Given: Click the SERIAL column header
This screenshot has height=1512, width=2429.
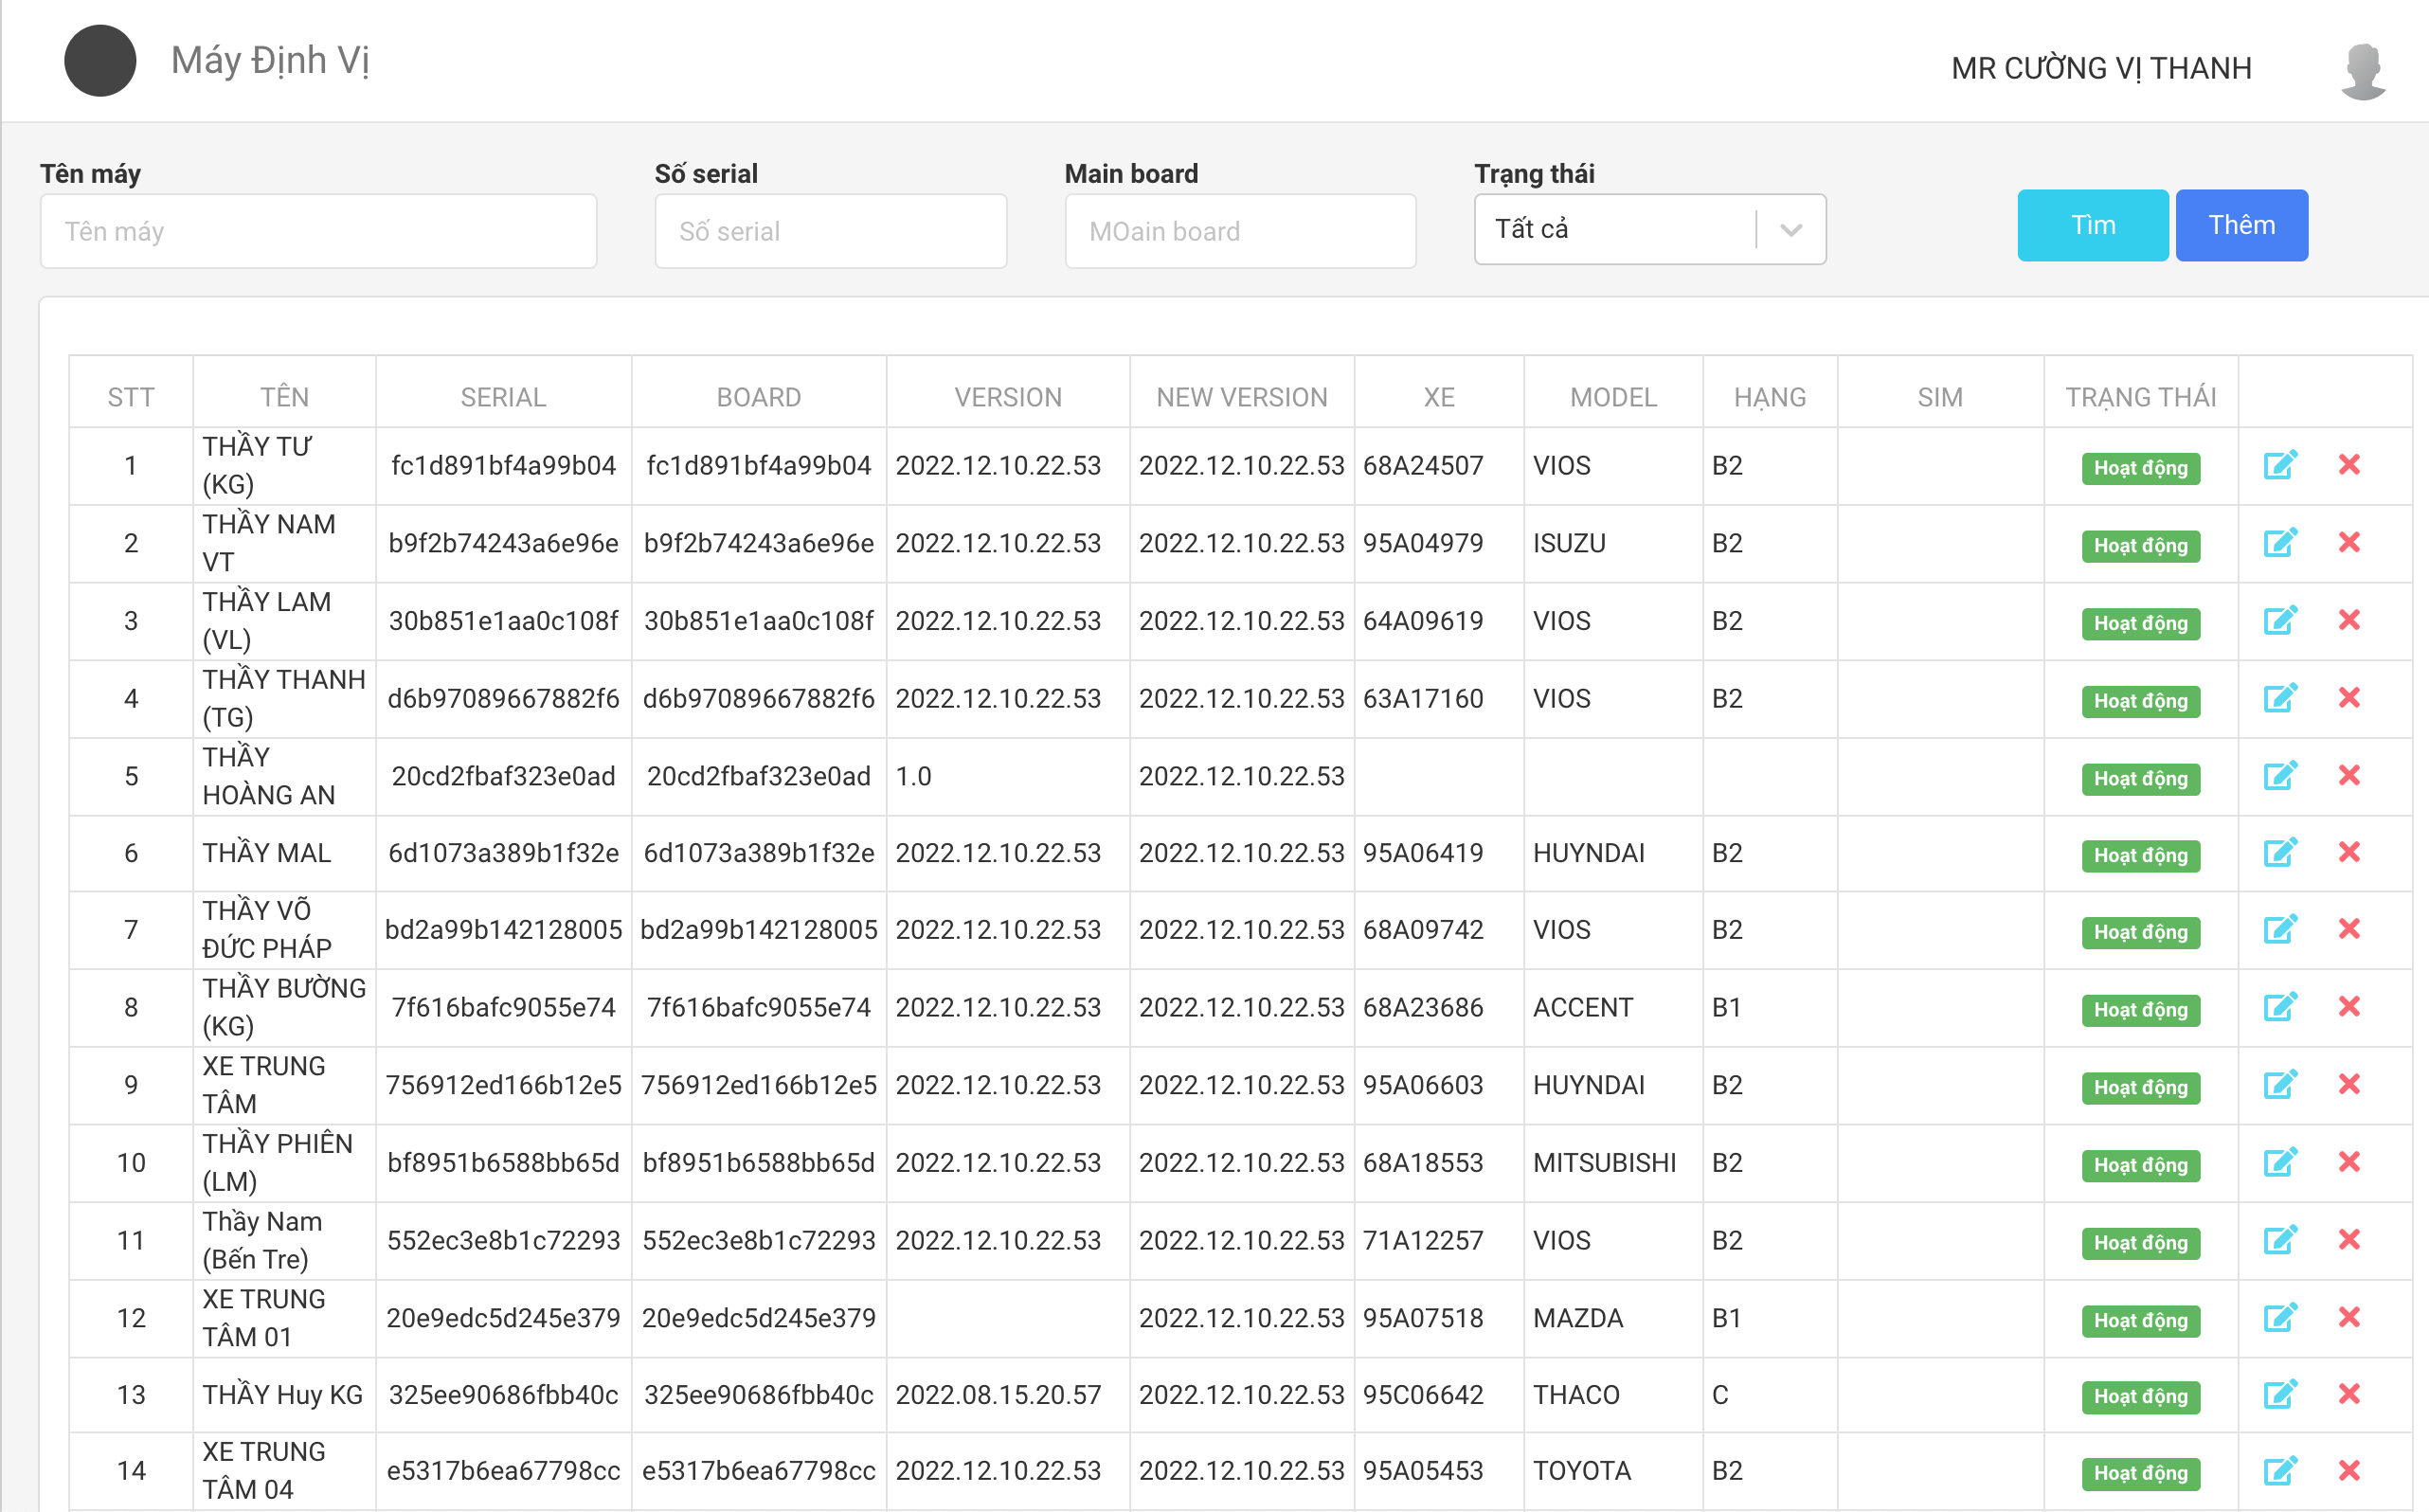Looking at the screenshot, I should [x=503, y=397].
